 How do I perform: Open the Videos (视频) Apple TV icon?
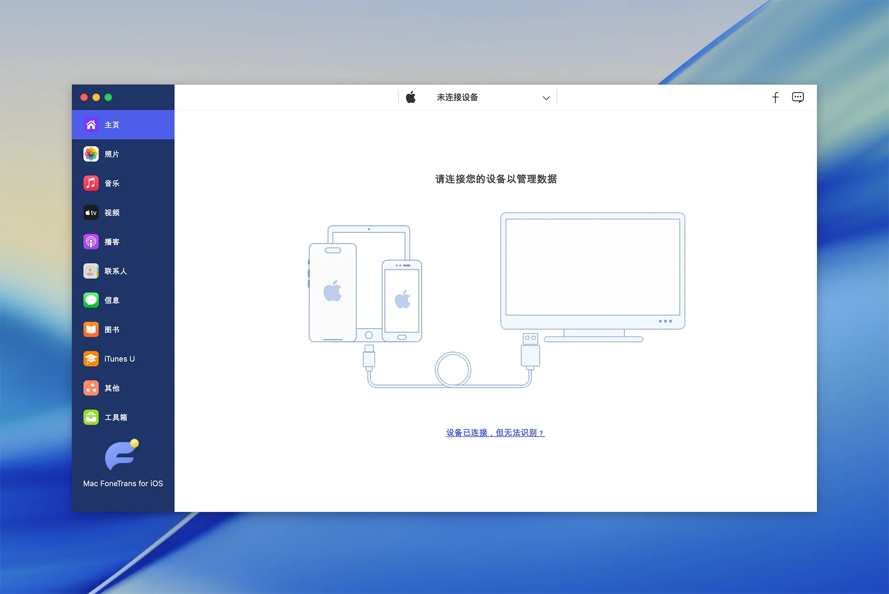[x=91, y=213]
